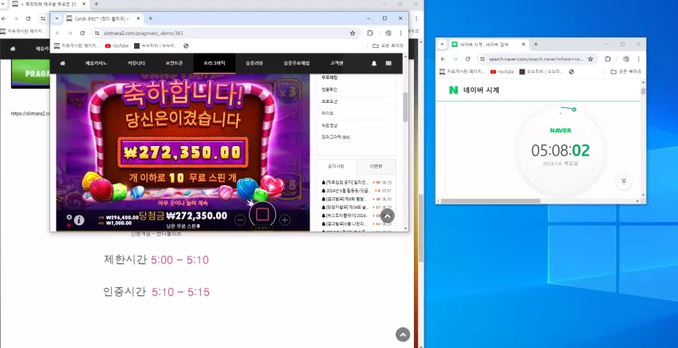The width and height of the screenshot is (678, 348).
Task: Click the Naver window horizontal scrollbar
Action: tap(491, 201)
